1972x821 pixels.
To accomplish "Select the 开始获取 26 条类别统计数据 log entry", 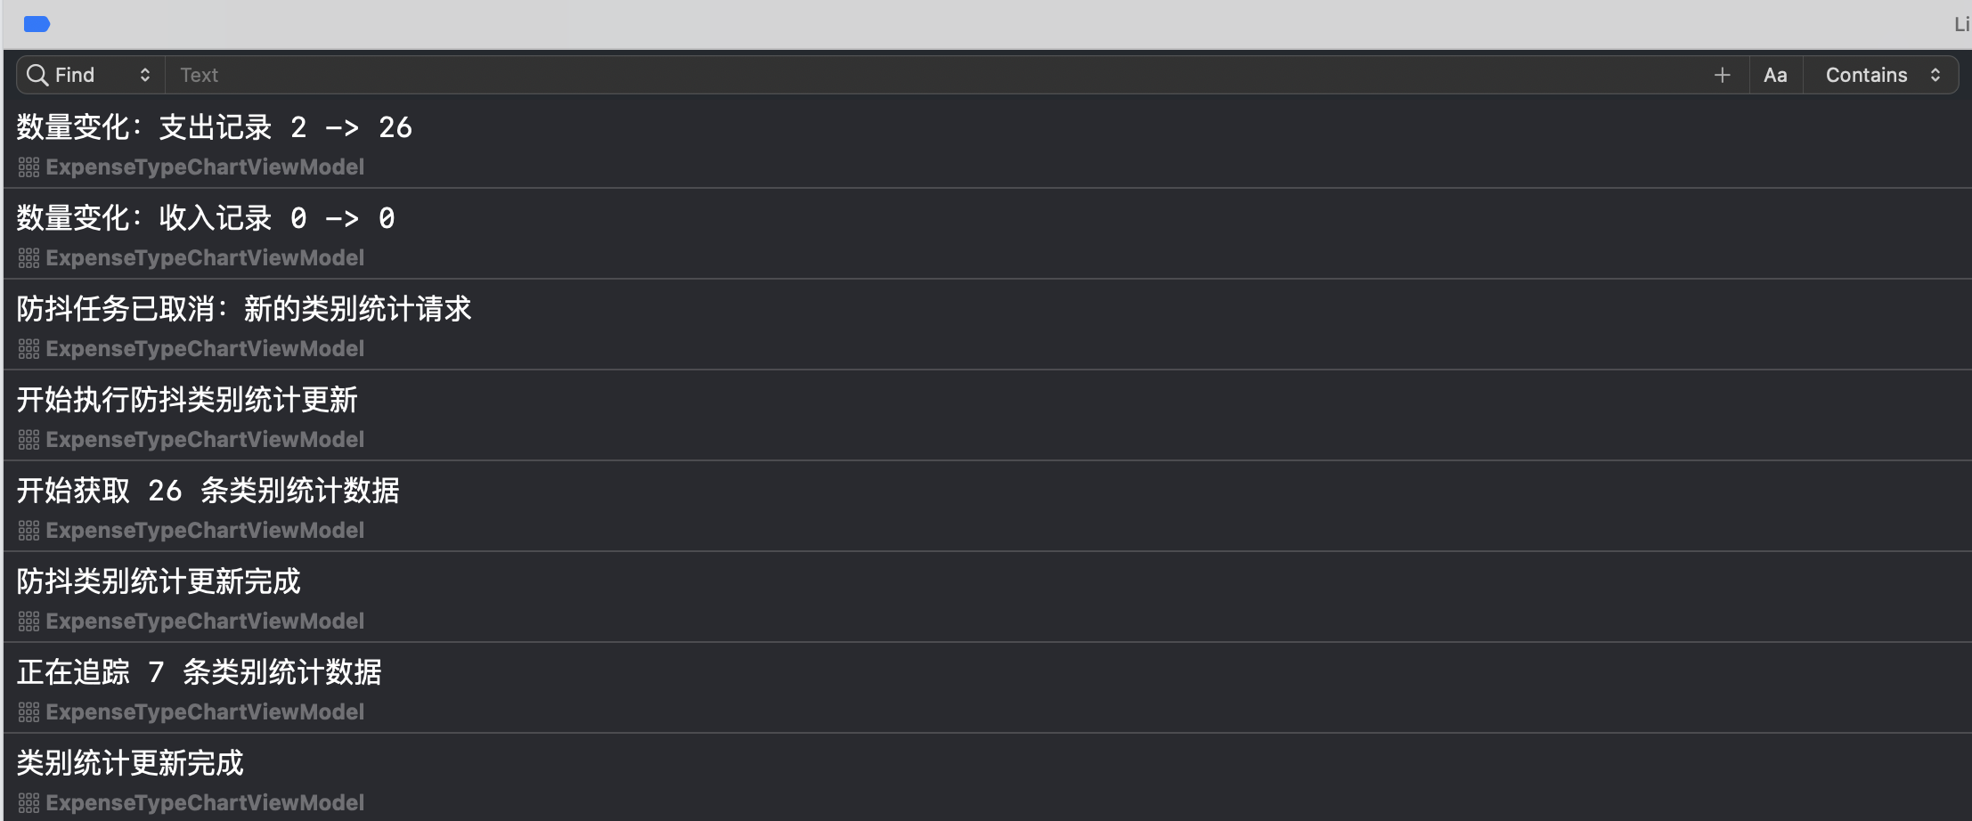I will point(208,492).
